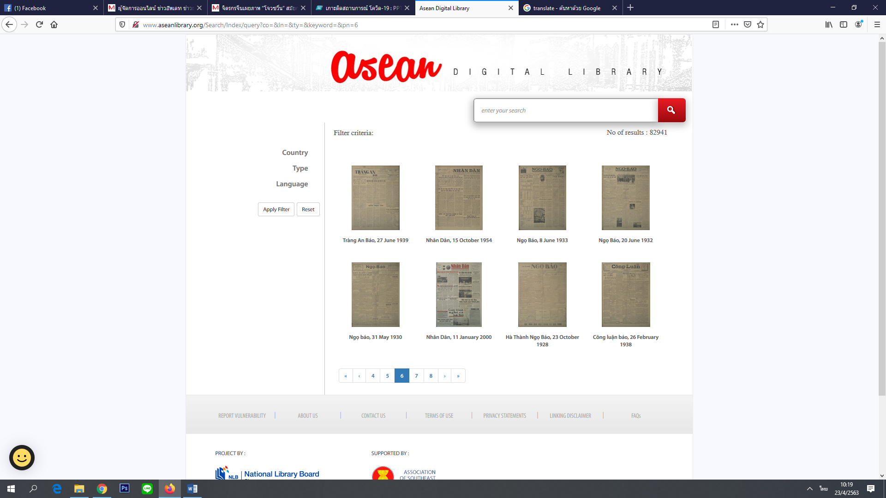
Task: Open the Nhân Dân 11 January 2000 thumbnail
Action: point(459,295)
